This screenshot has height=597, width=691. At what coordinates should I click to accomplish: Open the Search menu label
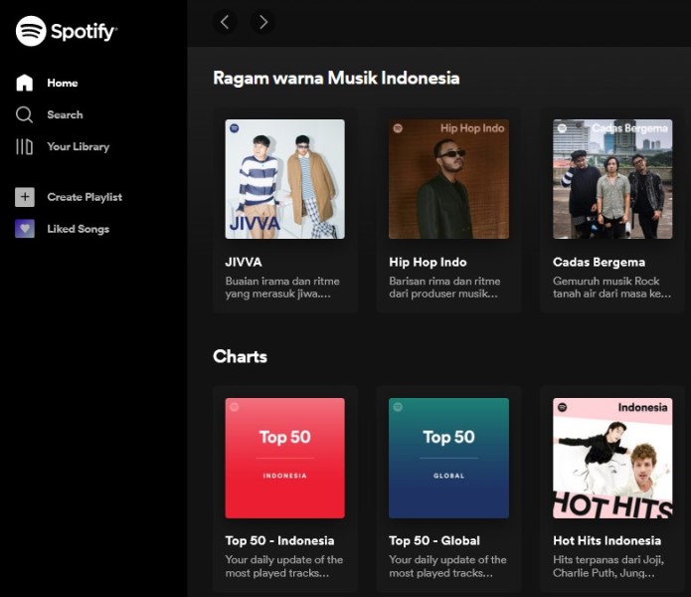pos(65,114)
